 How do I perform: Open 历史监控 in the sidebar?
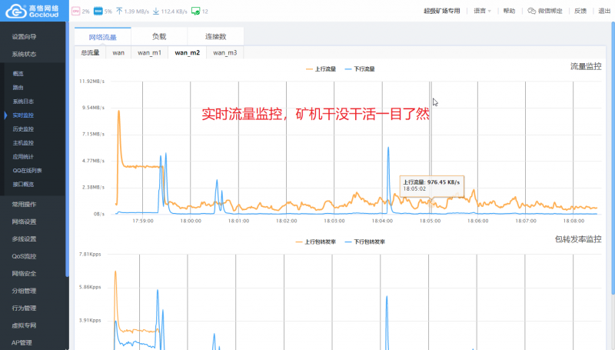[23, 128]
